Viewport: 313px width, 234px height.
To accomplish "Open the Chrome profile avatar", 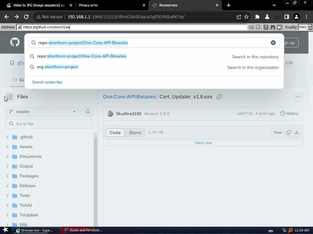I will pyautogui.click(x=296, y=17).
